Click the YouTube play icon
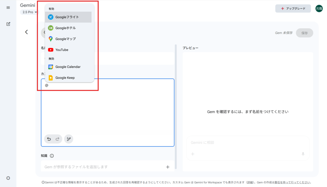This screenshot has width=327, height=187. point(51,50)
